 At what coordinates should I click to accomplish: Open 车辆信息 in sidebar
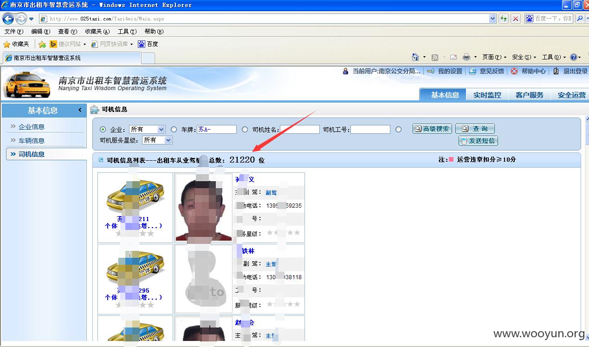(x=31, y=141)
